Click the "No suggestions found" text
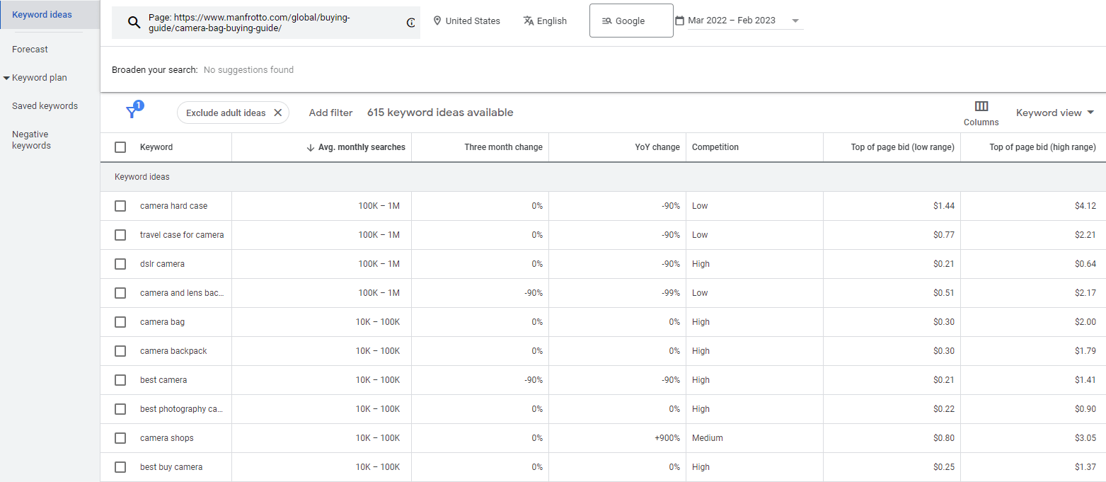 click(248, 70)
